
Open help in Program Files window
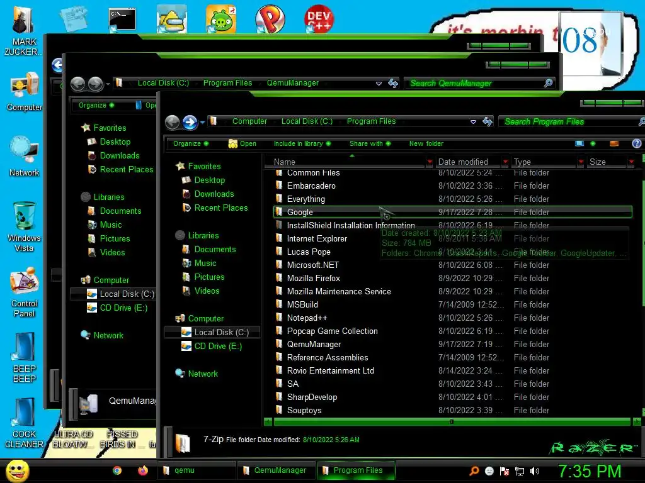636,143
